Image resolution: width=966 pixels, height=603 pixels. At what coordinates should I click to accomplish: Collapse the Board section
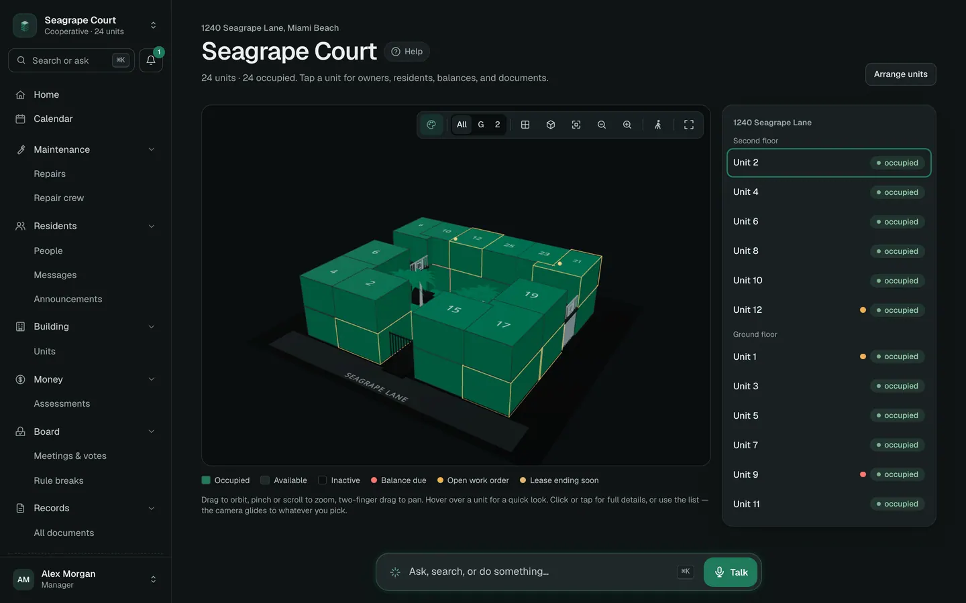[152, 431]
